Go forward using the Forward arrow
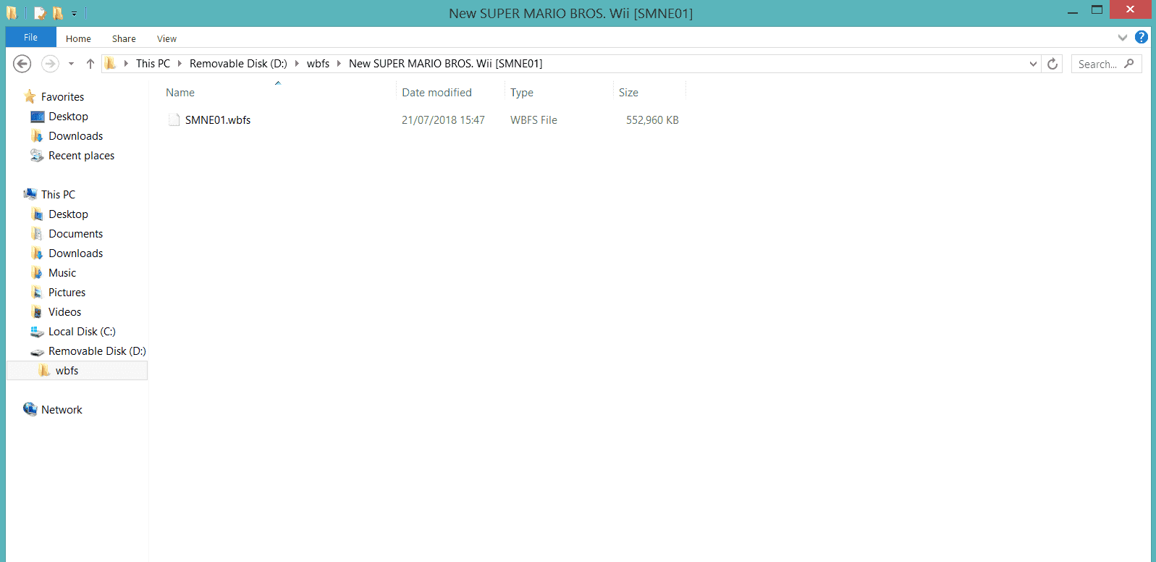Screen dimensions: 1156x562 tap(50, 64)
